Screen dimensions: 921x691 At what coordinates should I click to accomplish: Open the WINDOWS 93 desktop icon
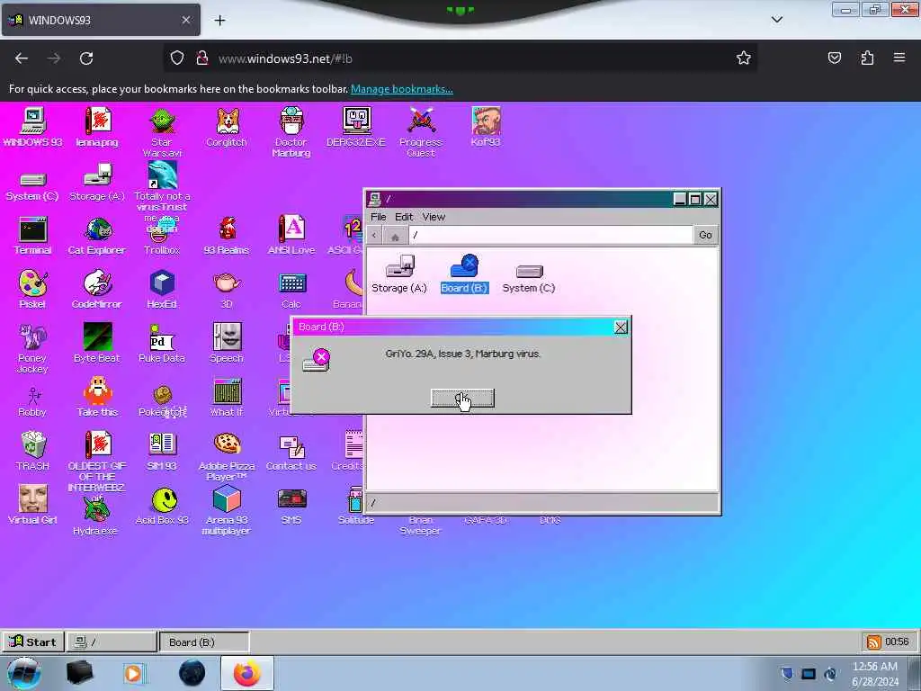click(33, 128)
